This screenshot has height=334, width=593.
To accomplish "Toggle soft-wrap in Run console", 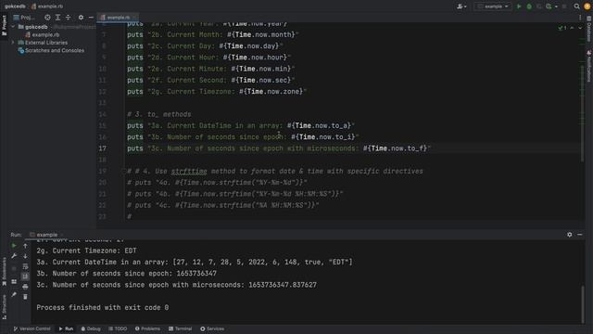I will pos(25,266).
